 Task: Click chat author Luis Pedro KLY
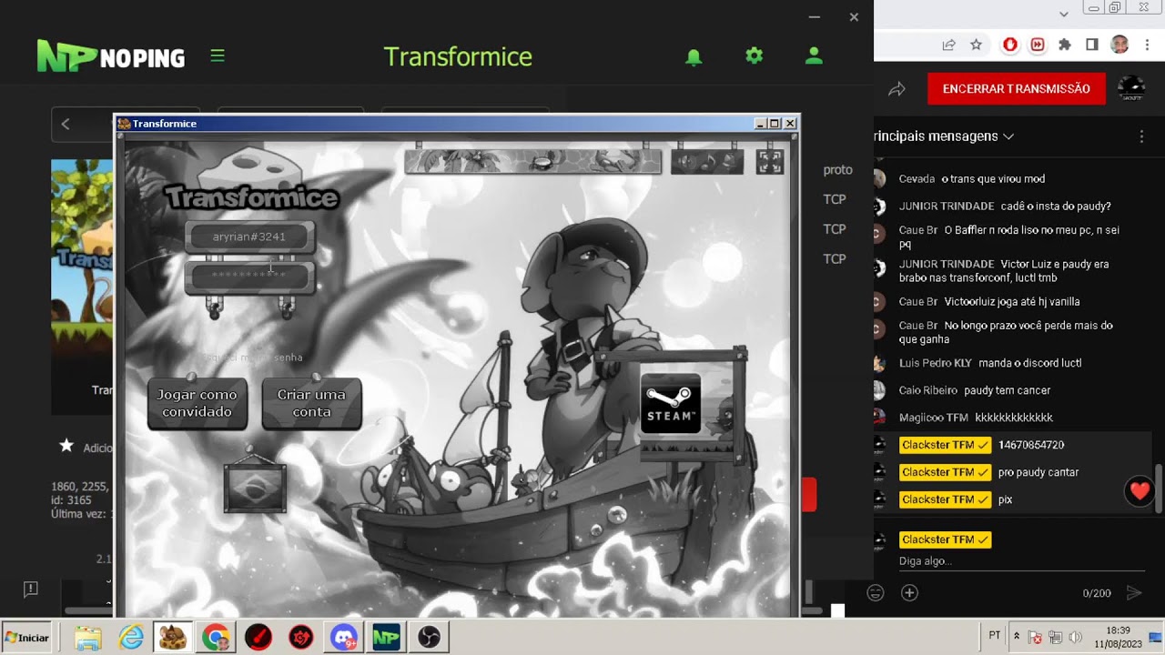coord(936,363)
